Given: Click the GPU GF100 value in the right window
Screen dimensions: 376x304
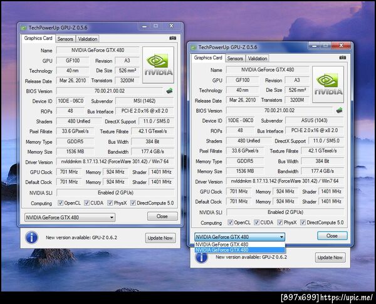Looking at the screenshot, I should (x=243, y=80).
